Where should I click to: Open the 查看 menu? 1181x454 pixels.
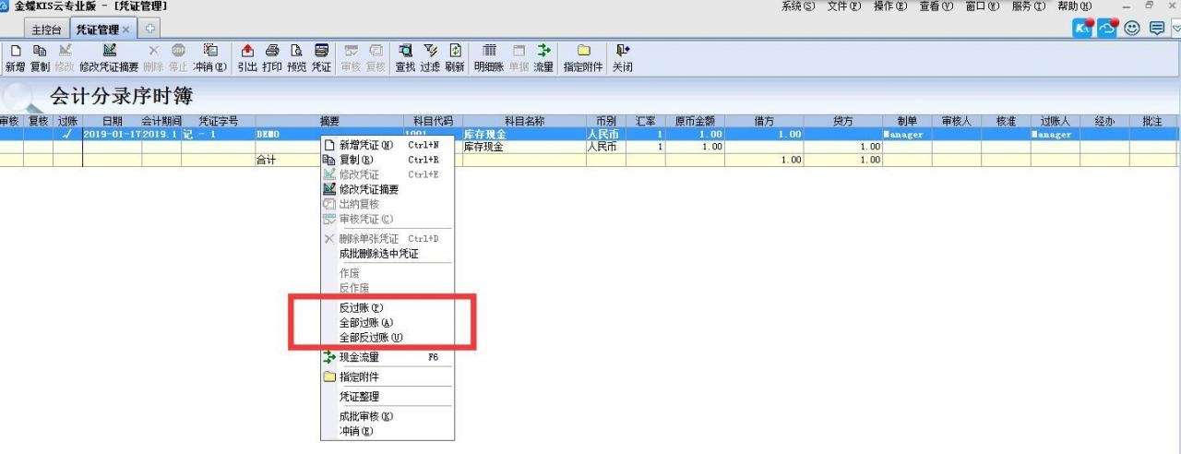click(x=936, y=6)
